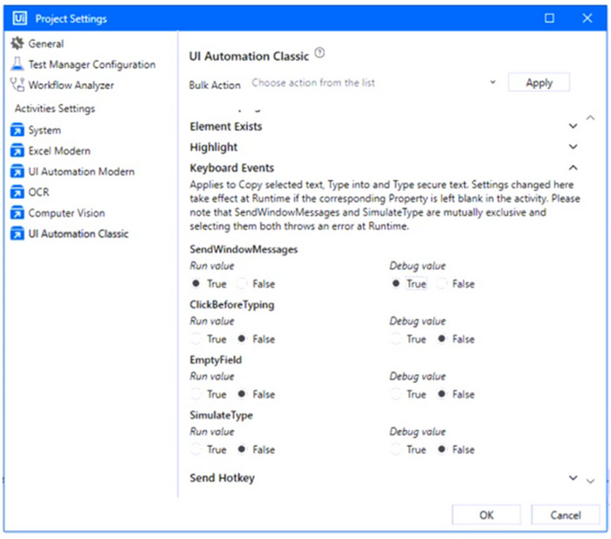This screenshot has width=611, height=539.
Task: Confirm settings with OK button
Action: tap(486, 515)
